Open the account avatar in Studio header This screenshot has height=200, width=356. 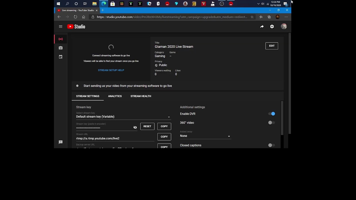pyautogui.click(x=284, y=26)
